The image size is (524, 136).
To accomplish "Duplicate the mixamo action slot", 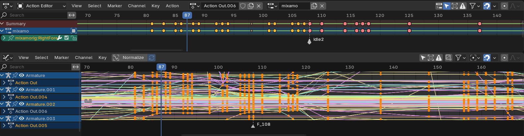I will click(x=314, y=6).
